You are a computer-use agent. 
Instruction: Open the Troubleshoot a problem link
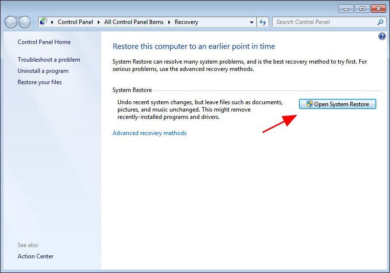click(x=49, y=60)
